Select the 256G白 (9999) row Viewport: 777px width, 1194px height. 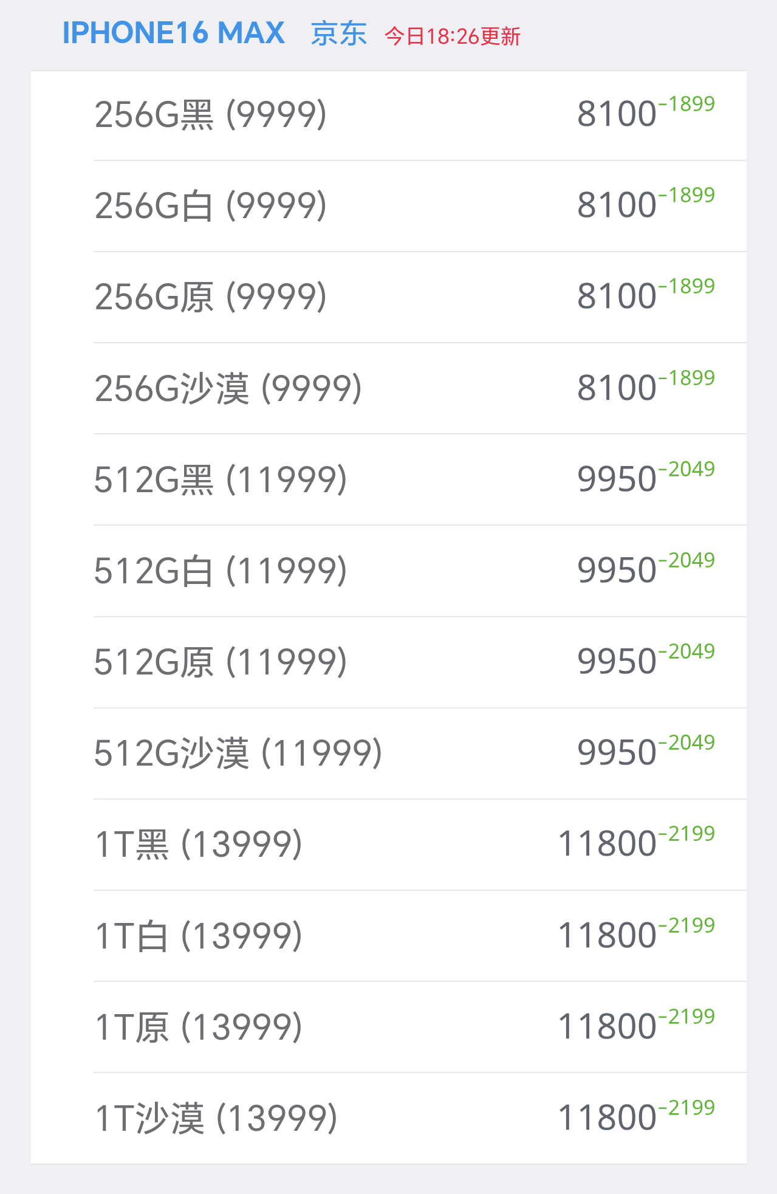(x=210, y=206)
